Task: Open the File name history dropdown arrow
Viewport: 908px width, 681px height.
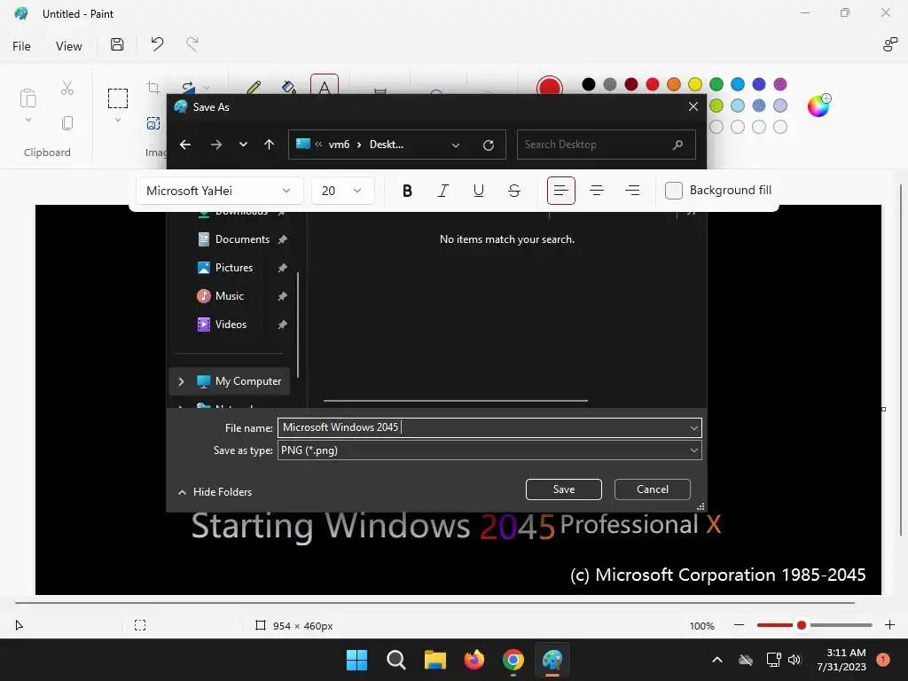Action: coord(693,428)
